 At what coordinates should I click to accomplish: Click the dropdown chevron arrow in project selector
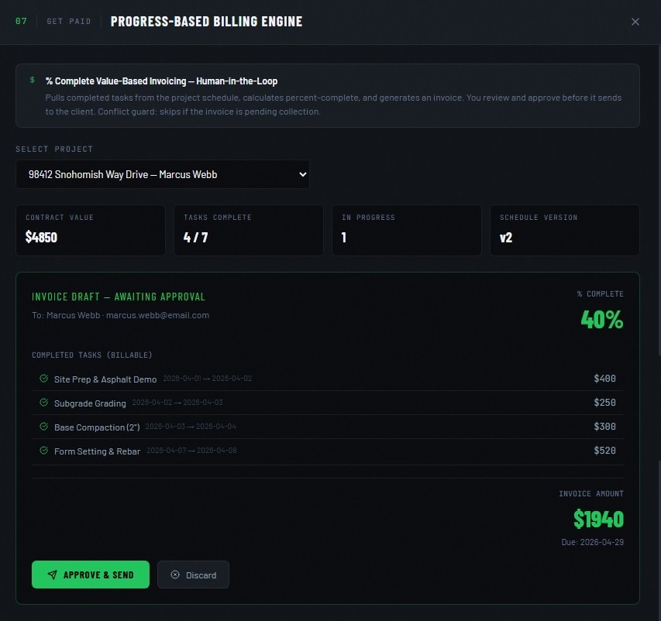coord(302,174)
